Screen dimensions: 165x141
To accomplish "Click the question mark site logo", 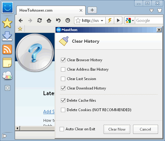I will (x=35, y=53).
